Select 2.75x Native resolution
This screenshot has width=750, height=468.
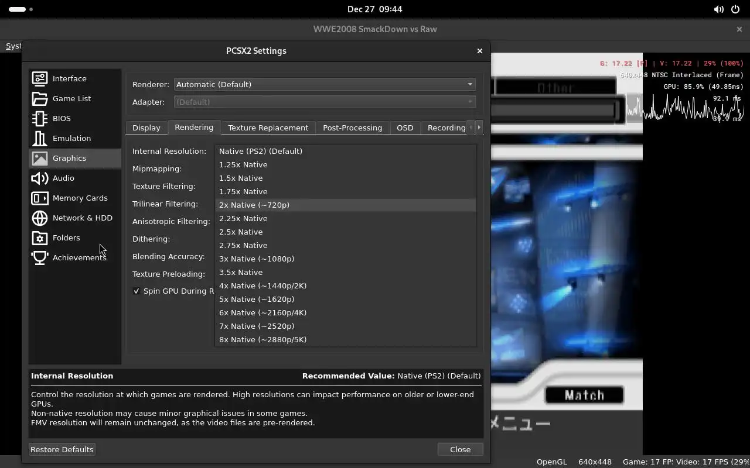pos(346,245)
